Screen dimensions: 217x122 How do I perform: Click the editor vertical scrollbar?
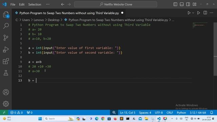click(215, 49)
